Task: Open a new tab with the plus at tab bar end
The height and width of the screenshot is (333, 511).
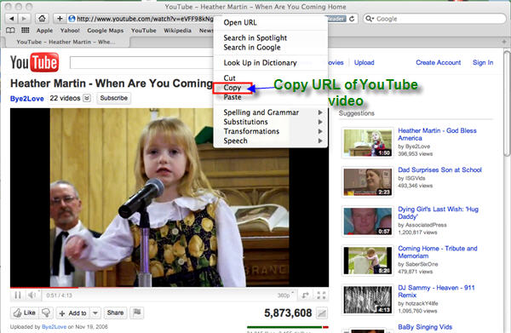Action: pos(505,42)
